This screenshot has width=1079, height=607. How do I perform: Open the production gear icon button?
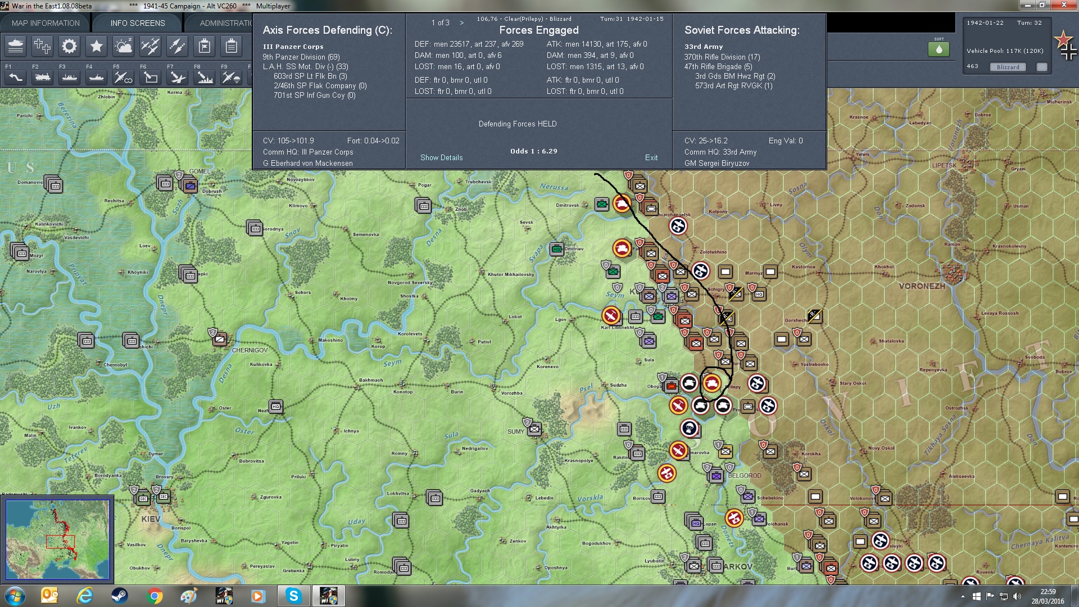[70, 46]
